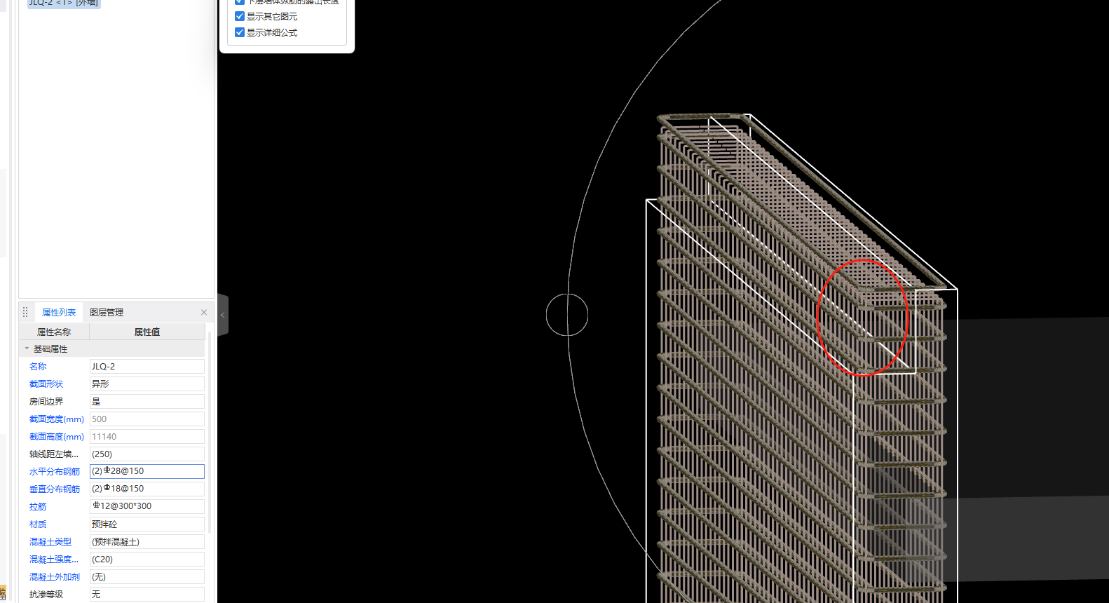The width and height of the screenshot is (1109, 603).
Task: Click the 房间边界 value 是
Action: 147,401
